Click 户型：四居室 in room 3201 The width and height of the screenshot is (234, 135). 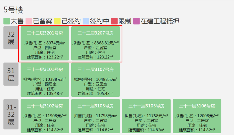pos(45,48)
